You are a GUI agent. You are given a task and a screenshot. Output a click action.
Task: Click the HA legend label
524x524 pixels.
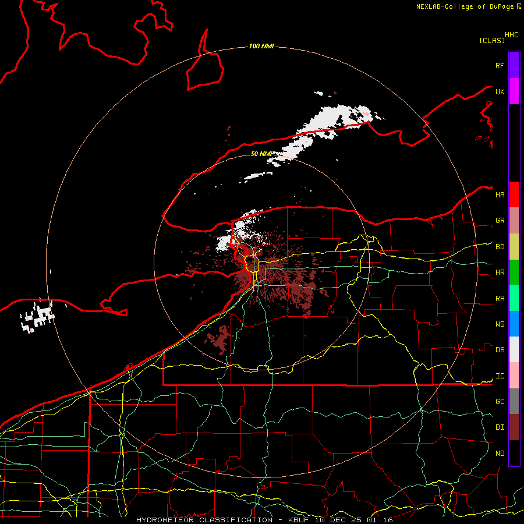pos(500,194)
